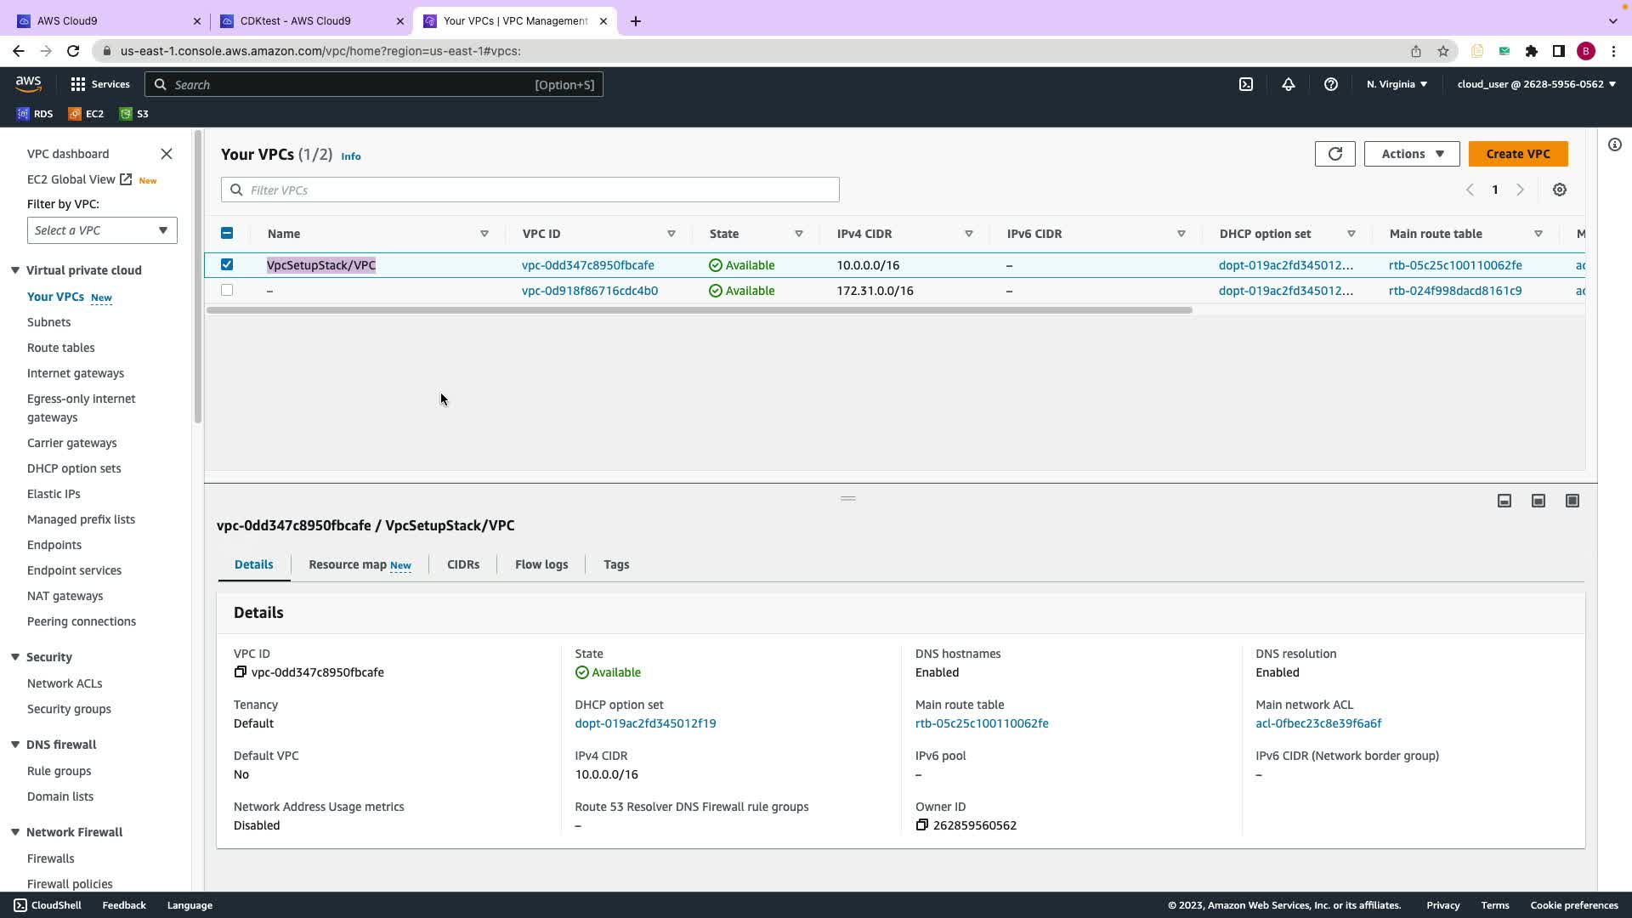The image size is (1632, 918).
Task: Open the info panel icon at right edge
Action: [1614, 144]
